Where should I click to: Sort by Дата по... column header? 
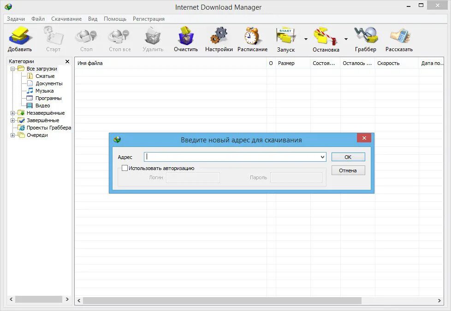pyautogui.click(x=431, y=63)
